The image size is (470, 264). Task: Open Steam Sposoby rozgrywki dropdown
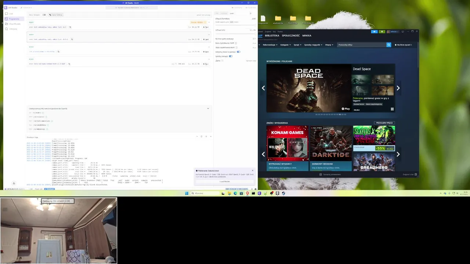click(x=313, y=45)
